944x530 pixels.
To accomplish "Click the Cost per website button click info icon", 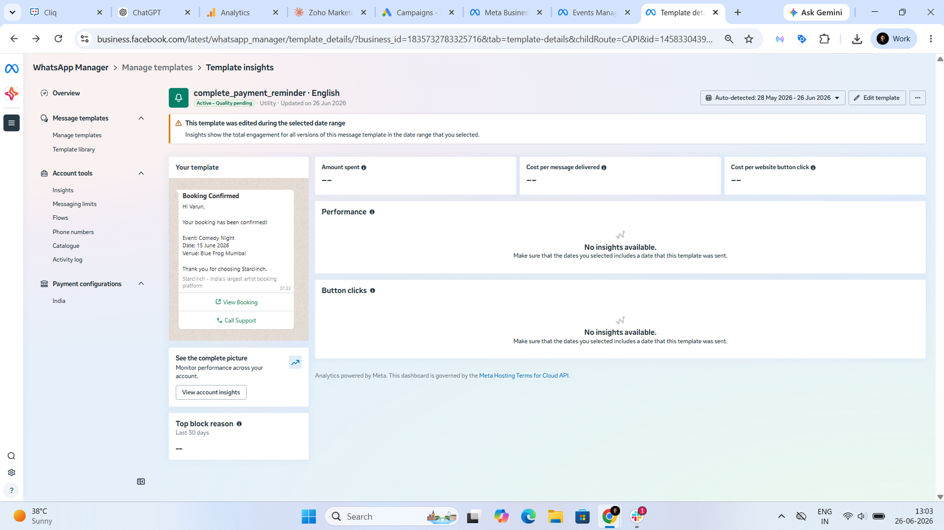I will (813, 168).
